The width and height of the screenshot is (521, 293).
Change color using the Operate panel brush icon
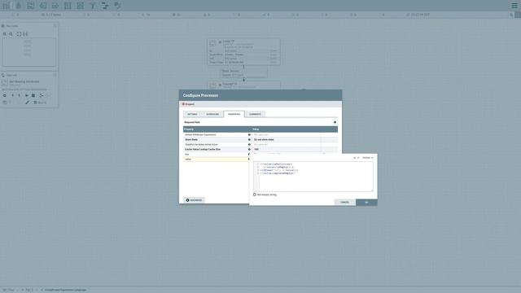click(27, 103)
